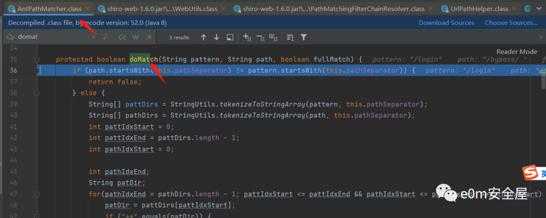This screenshot has width=546, height=218.
Task: Open the PathMatchingFilterChainResolver.class tab
Action: pyautogui.click(x=334, y=9)
